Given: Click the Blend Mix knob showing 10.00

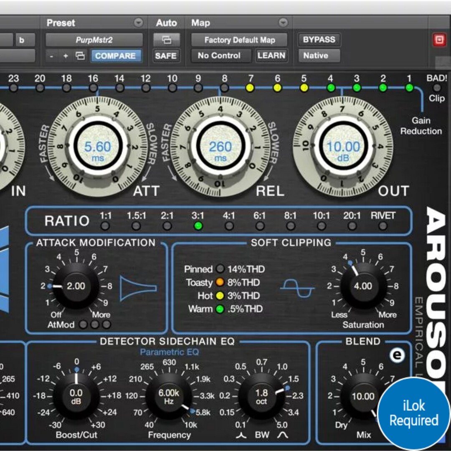Looking at the screenshot, I should coord(363,396).
